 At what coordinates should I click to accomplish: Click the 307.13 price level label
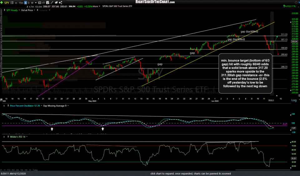point(284,40)
